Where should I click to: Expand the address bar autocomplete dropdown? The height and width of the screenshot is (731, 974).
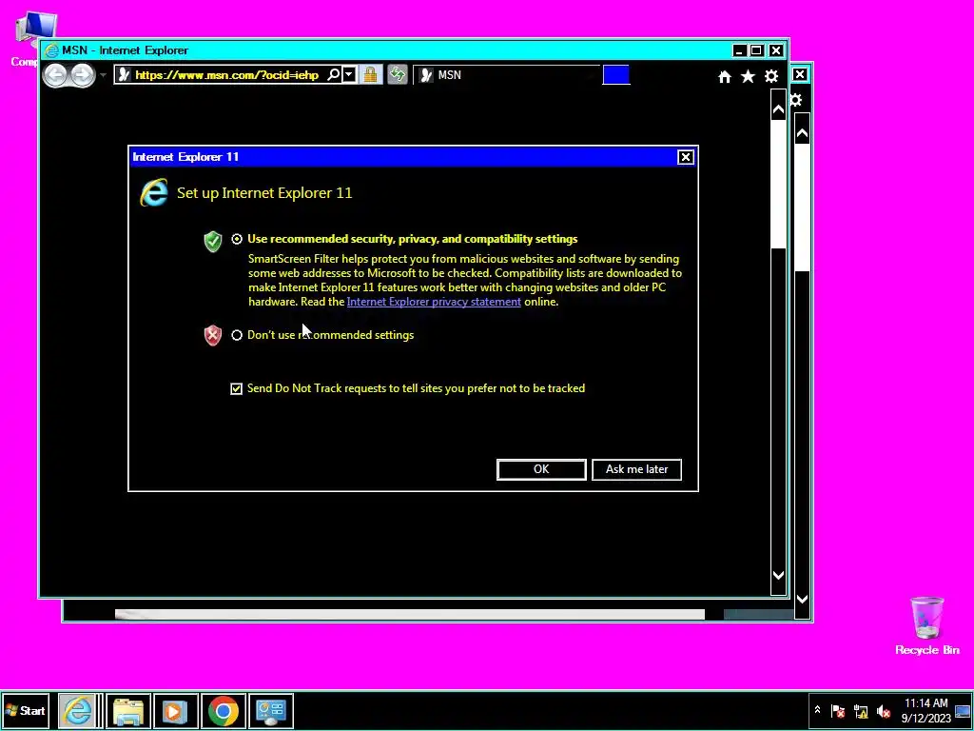tap(349, 75)
